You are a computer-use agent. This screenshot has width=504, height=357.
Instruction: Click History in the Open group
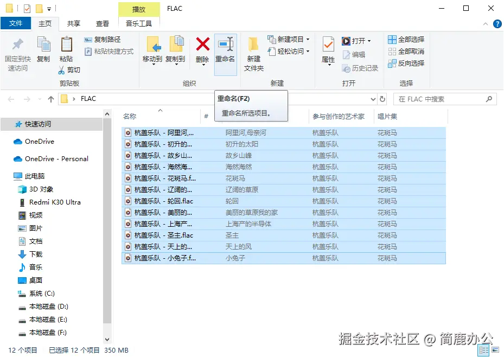pyautogui.click(x=360, y=68)
